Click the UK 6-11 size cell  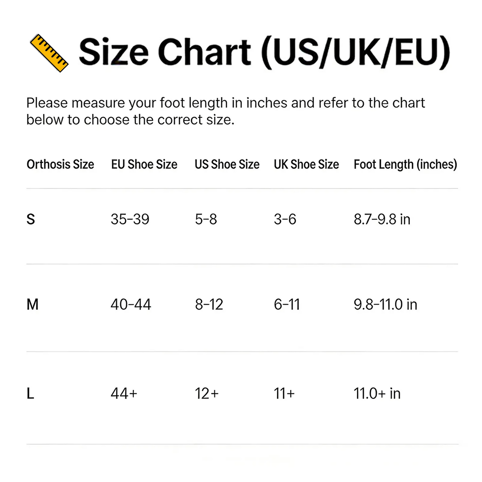(x=287, y=305)
